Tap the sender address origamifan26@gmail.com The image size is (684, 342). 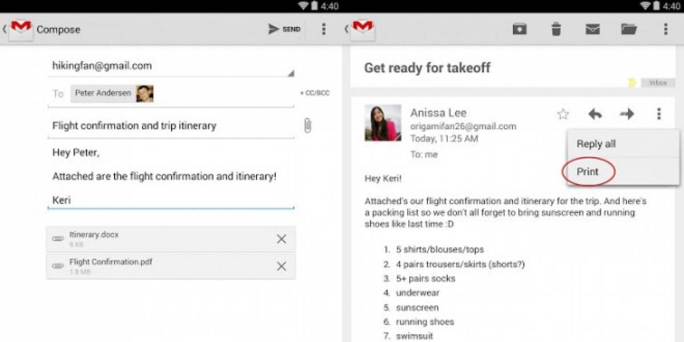pyautogui.click(x=463, y=127)
